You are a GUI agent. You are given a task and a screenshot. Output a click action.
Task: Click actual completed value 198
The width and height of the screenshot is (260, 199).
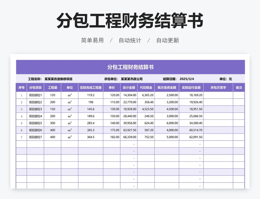click(x=91, y=102)
